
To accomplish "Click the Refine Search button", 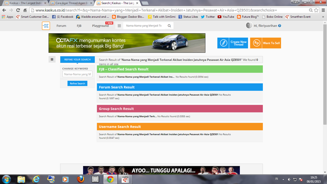I will coord(77,84).
